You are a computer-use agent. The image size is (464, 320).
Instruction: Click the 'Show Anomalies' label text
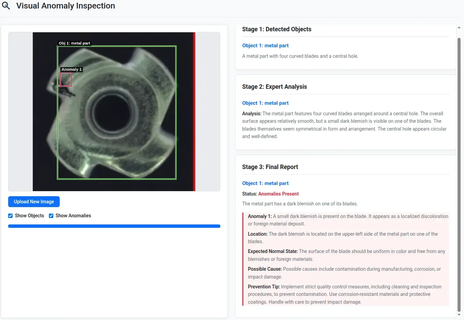[73, 216]
